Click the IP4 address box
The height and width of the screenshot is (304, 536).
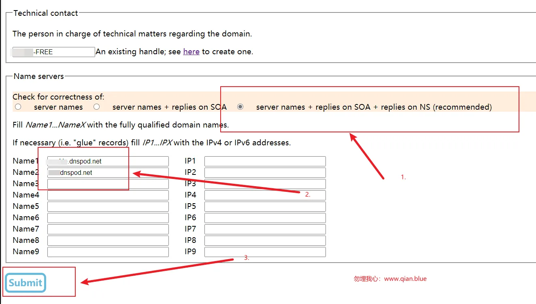(265, 195)
